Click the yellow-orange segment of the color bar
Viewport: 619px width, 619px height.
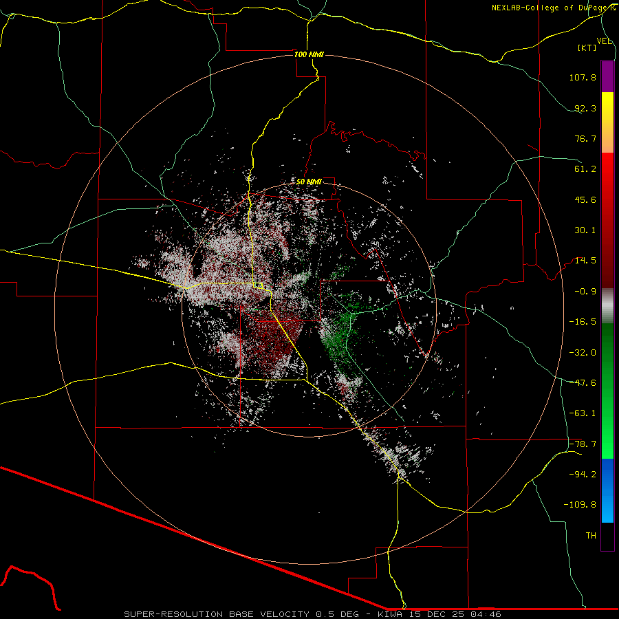pos(607,122)
